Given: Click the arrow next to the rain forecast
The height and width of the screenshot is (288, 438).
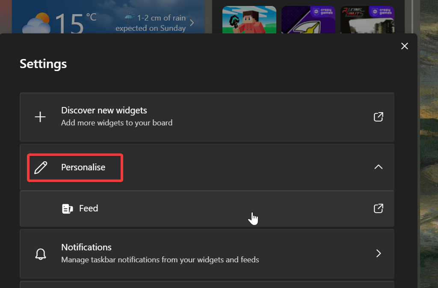Looking at the screenshot, I should [192, 23].
